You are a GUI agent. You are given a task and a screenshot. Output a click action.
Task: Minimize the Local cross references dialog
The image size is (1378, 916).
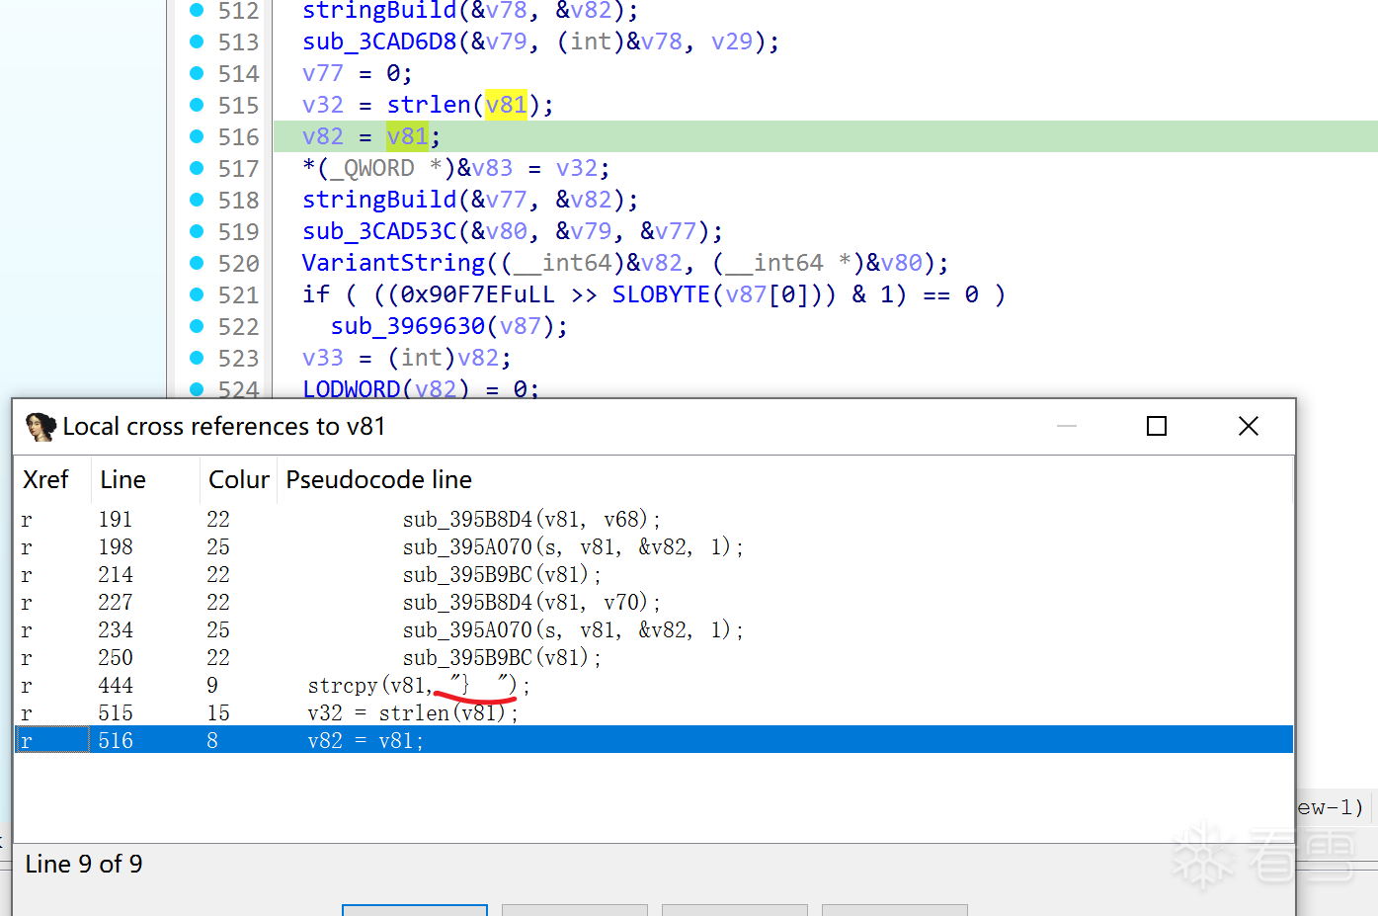click(1067, 426)
